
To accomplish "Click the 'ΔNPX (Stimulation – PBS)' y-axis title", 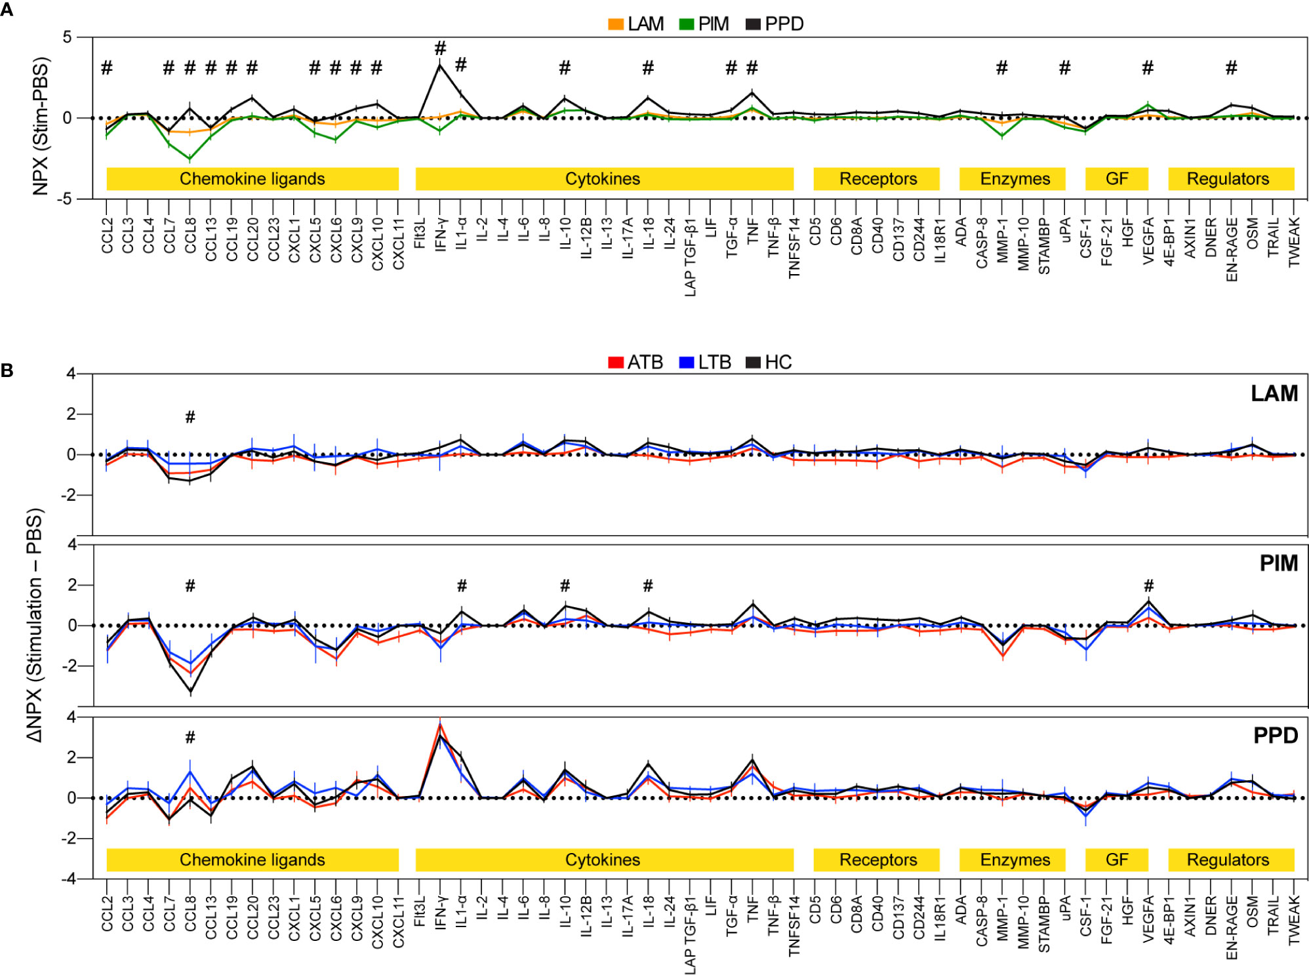I will (34, 625).
